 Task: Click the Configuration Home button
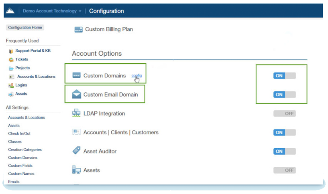(25, 28)
